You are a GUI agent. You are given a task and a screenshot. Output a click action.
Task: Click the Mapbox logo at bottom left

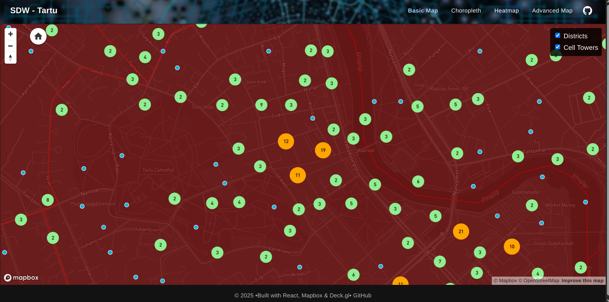pos(21,278)
